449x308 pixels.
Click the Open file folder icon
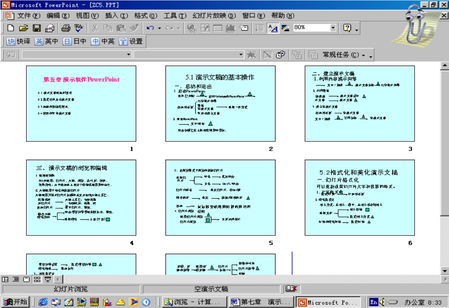24,28
